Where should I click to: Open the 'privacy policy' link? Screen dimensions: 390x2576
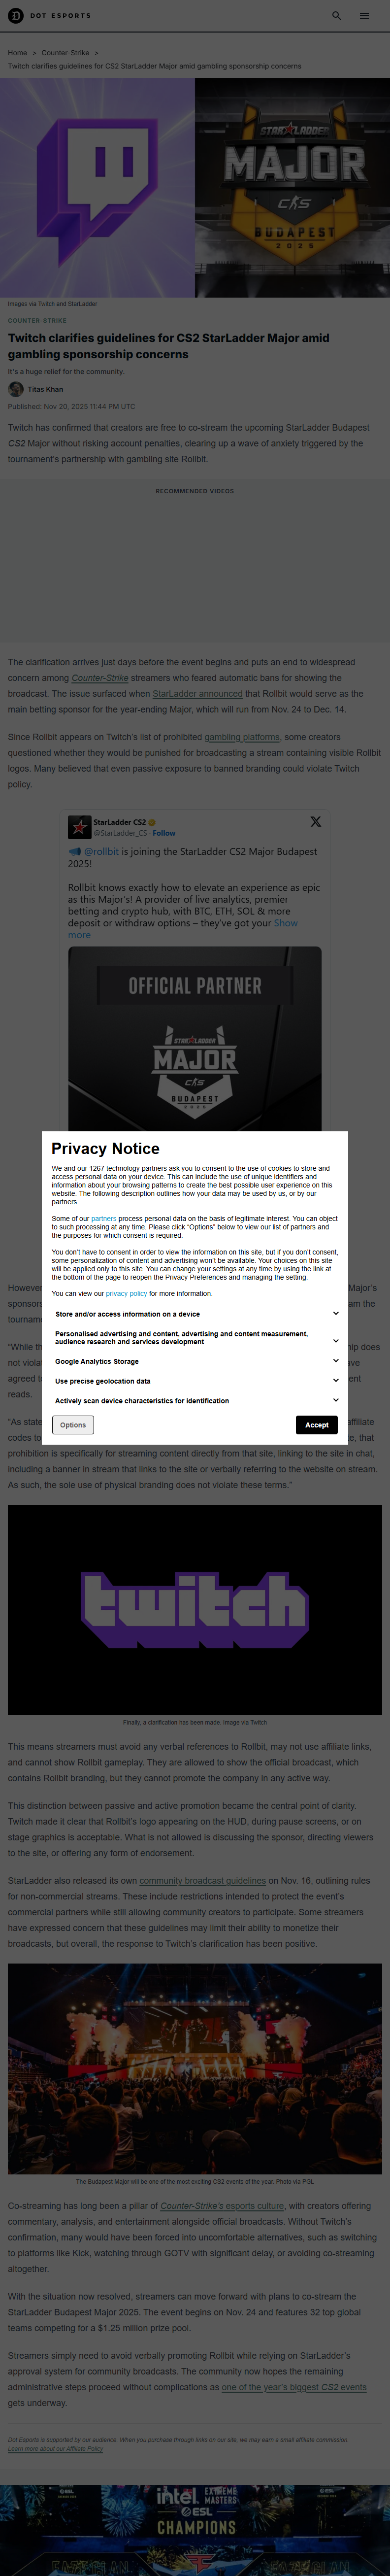(x=126, y=1293)
